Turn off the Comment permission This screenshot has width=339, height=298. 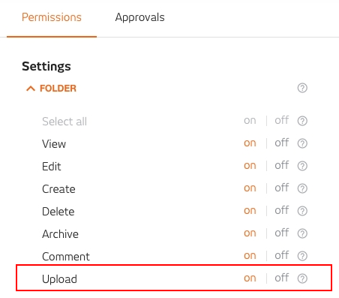point(282,255)
